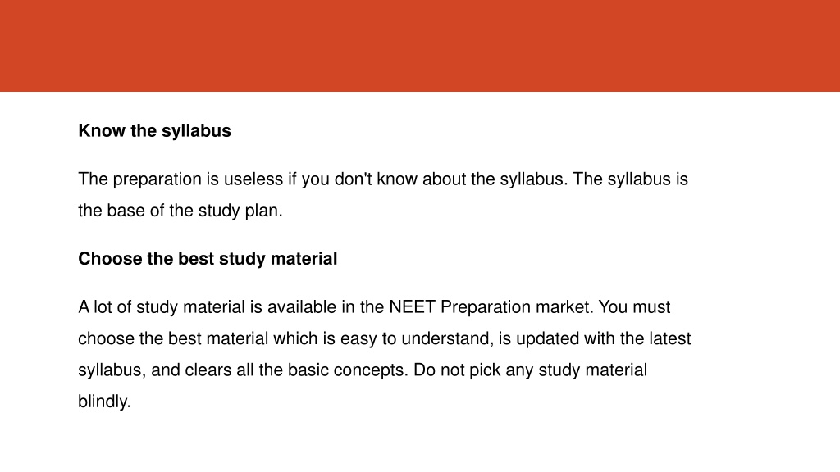
Task: Place cursor on the word 'blindly.'
Action: pos(104,402)
